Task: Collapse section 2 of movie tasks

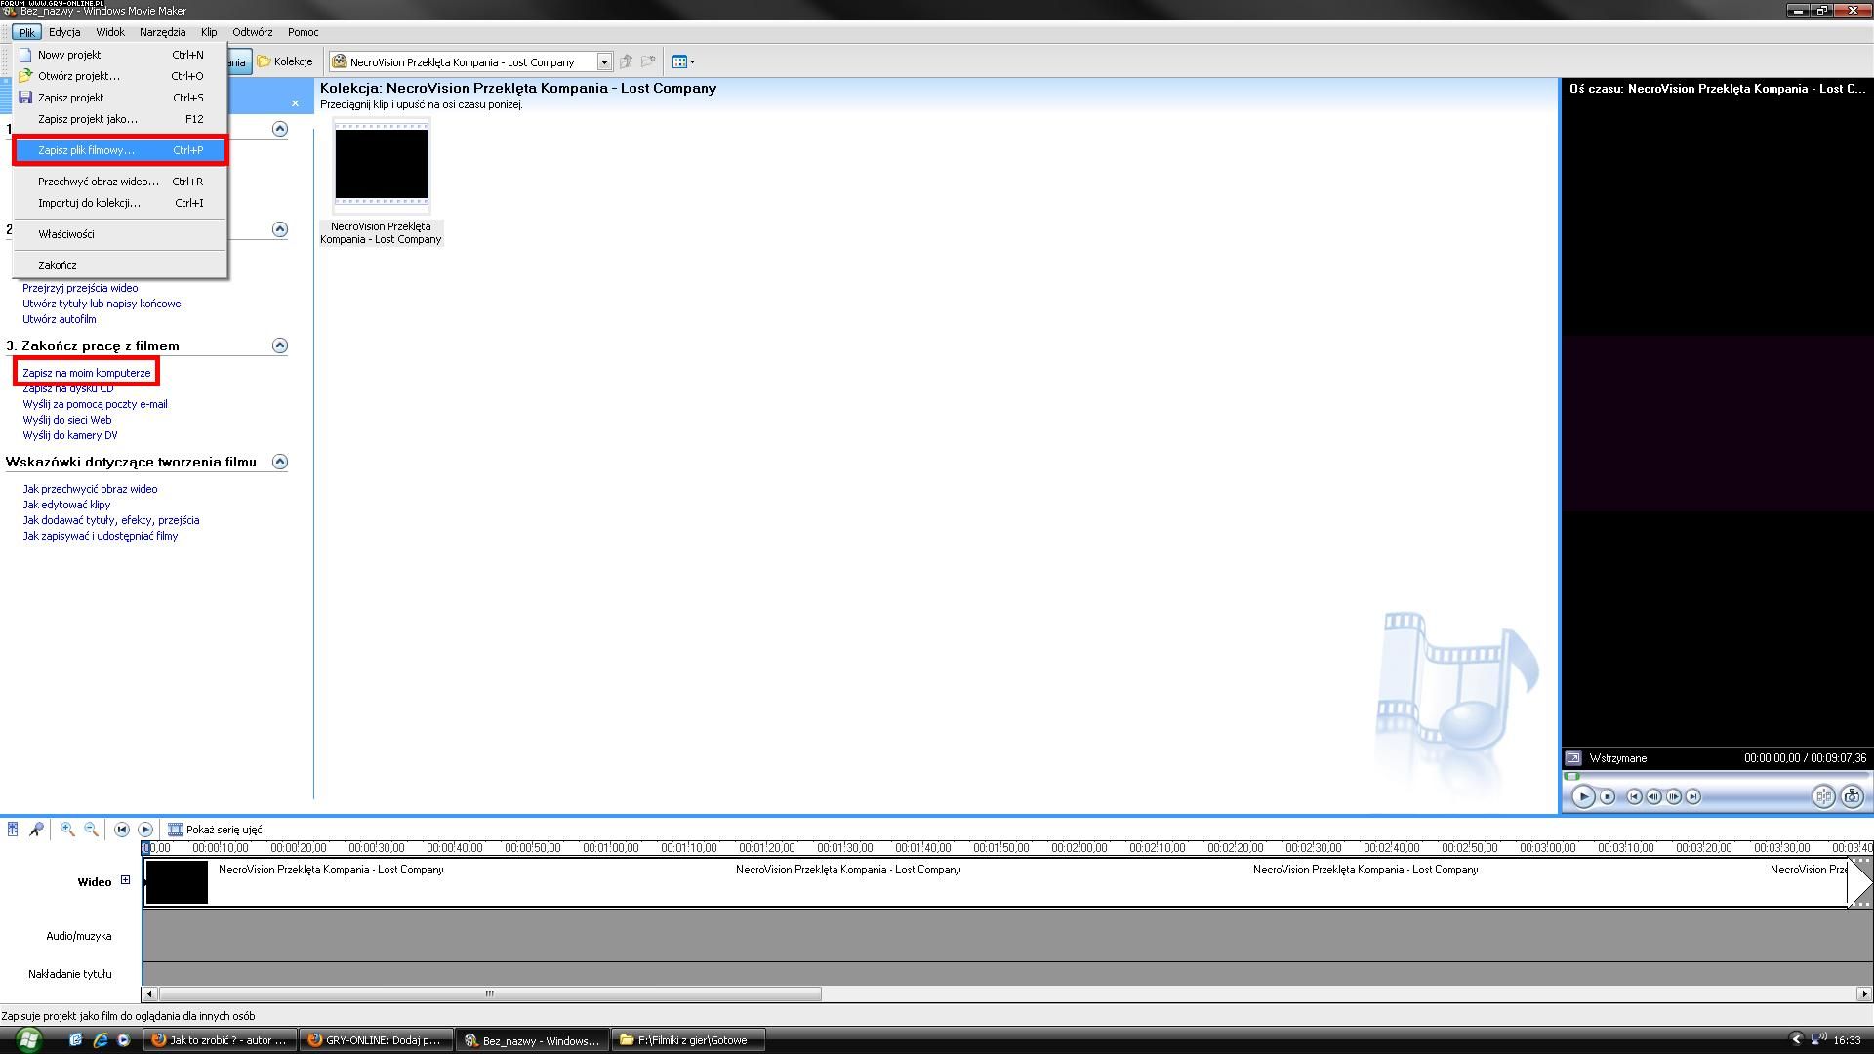Action: coord(280,229)
